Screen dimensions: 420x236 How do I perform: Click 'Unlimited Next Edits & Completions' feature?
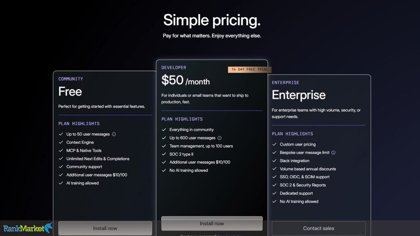(98, 159)
